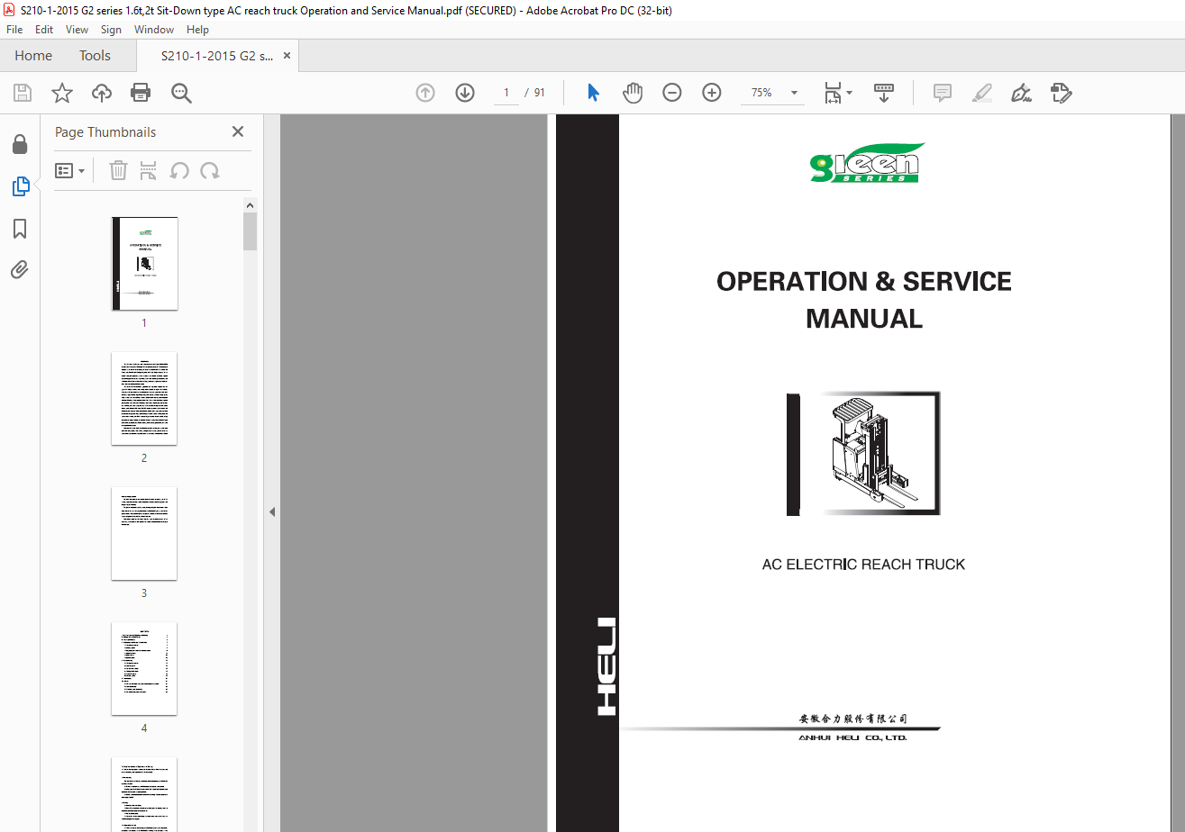Click the Edit/stamp document icon in toolbar
The width and height of the screenshot is (1185, 832).
tap(1062, 93)
